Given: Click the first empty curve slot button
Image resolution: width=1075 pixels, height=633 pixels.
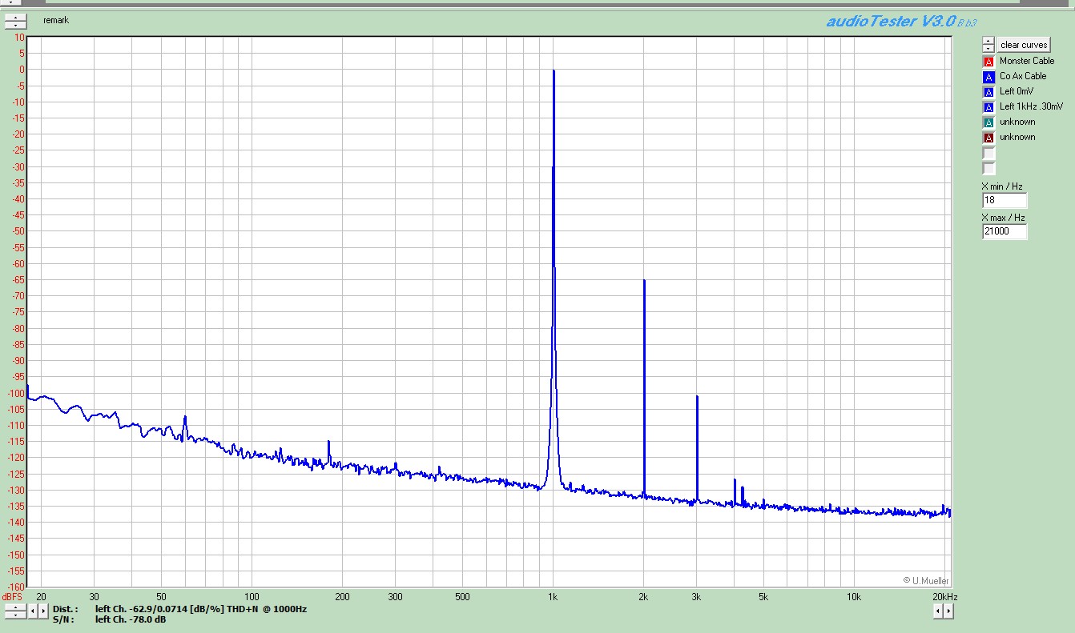Looking at the screenshot, I should (x=988, y=153).
